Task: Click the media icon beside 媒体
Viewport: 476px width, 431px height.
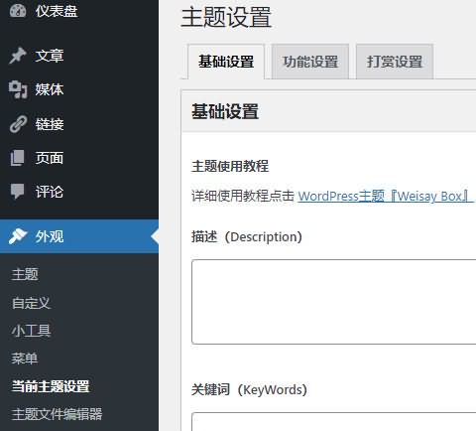Action: tap(18, 89)
